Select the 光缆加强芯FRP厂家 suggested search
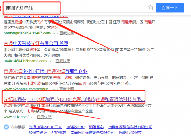Screen dimensions: 191x136 click(45, 127)
